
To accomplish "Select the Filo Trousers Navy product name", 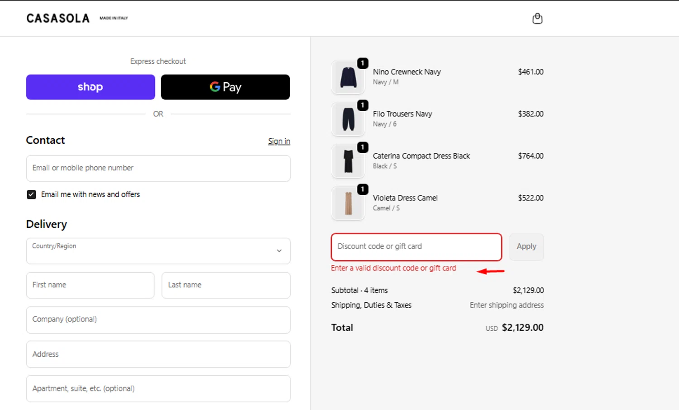I will 402,114.
